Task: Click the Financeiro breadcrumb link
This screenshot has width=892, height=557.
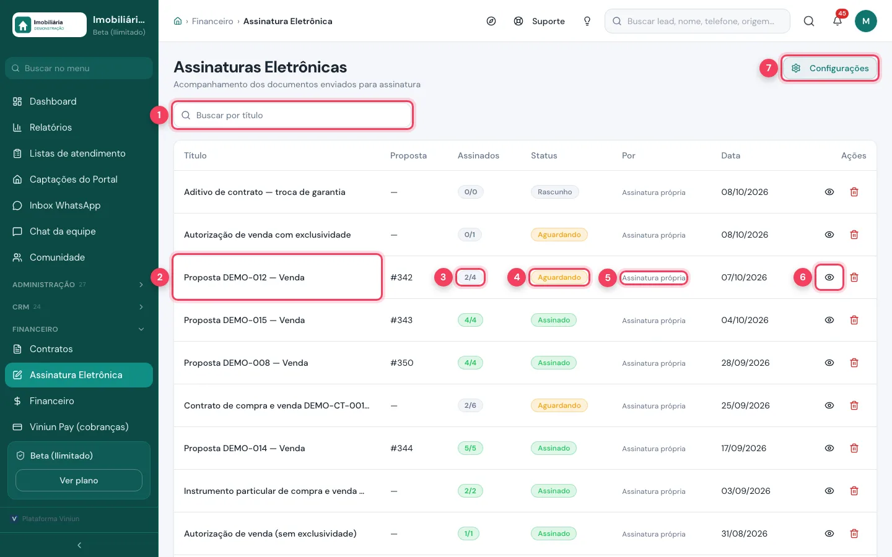Action: 212,21
